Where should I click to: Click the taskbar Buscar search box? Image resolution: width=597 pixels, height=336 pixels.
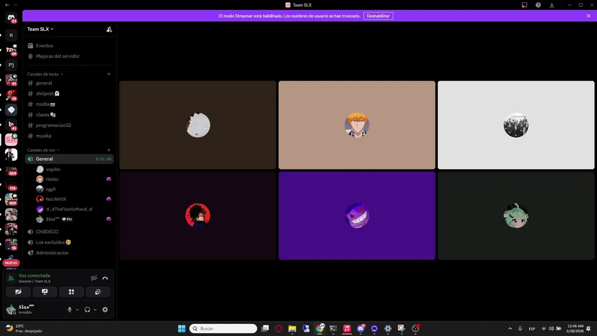[x=223, y=329]
